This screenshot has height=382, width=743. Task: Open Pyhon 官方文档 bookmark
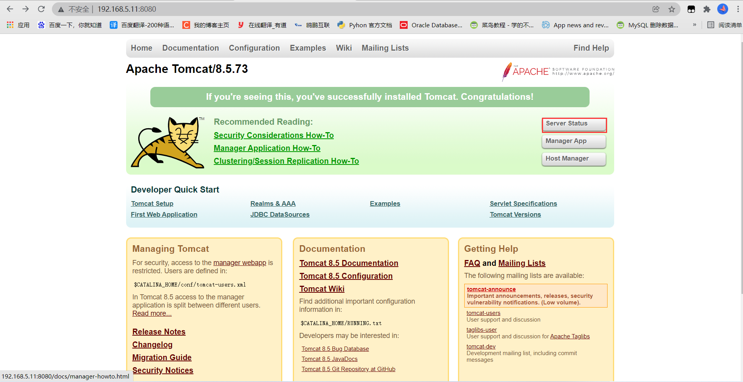(x=365, y=25)
